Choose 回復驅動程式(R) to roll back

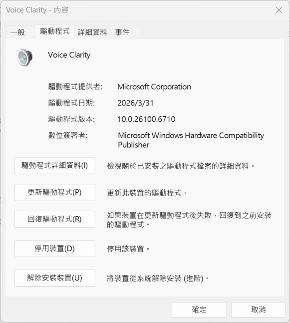coord(55,219)
